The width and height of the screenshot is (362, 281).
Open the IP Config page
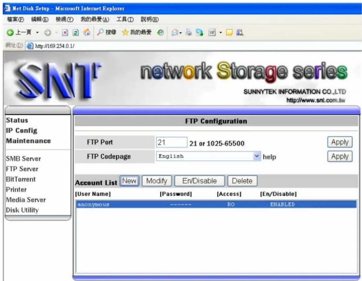[x=22, y=131]
